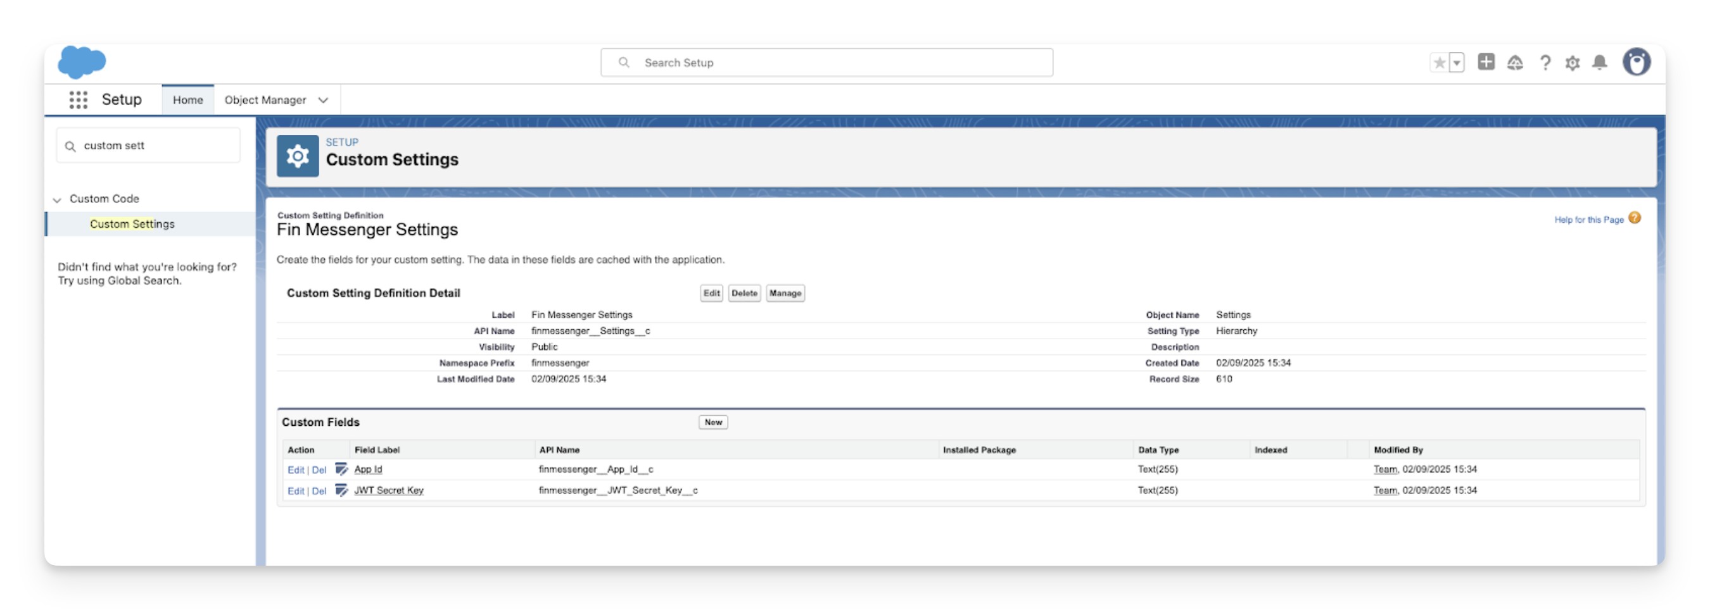The image size is (1710, 610).
Task: Open the Setup gear menu in header
Action: pos(1572,63)
